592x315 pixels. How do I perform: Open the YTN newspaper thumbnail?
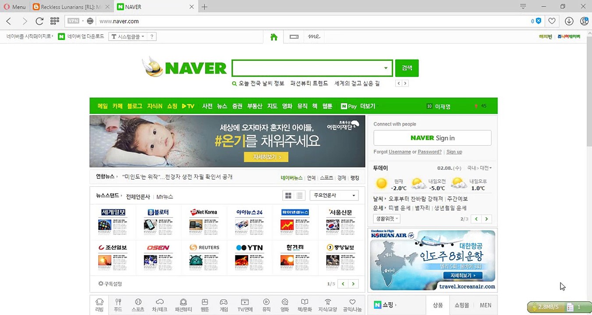click(249, 257)
